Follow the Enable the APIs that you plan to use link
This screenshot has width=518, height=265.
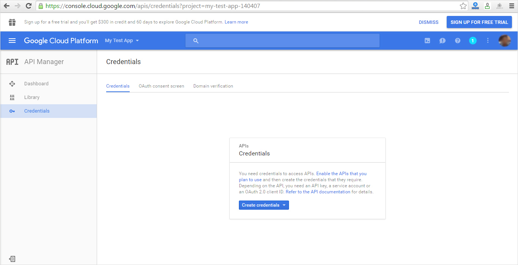303,177
